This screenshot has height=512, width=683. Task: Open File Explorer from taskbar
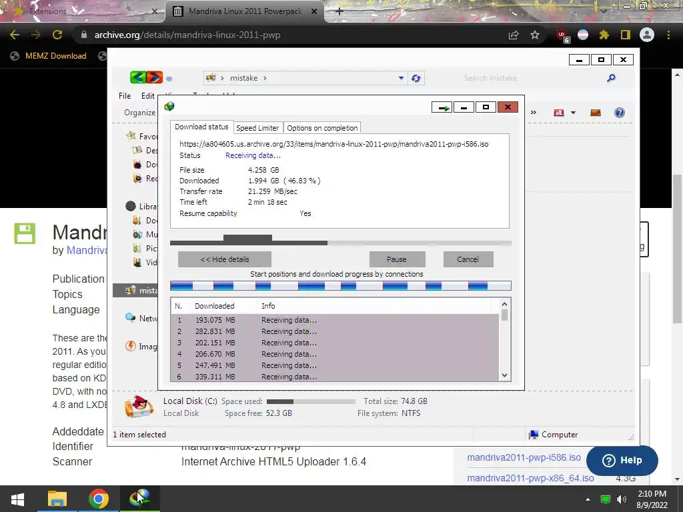[x=57, y=499]
